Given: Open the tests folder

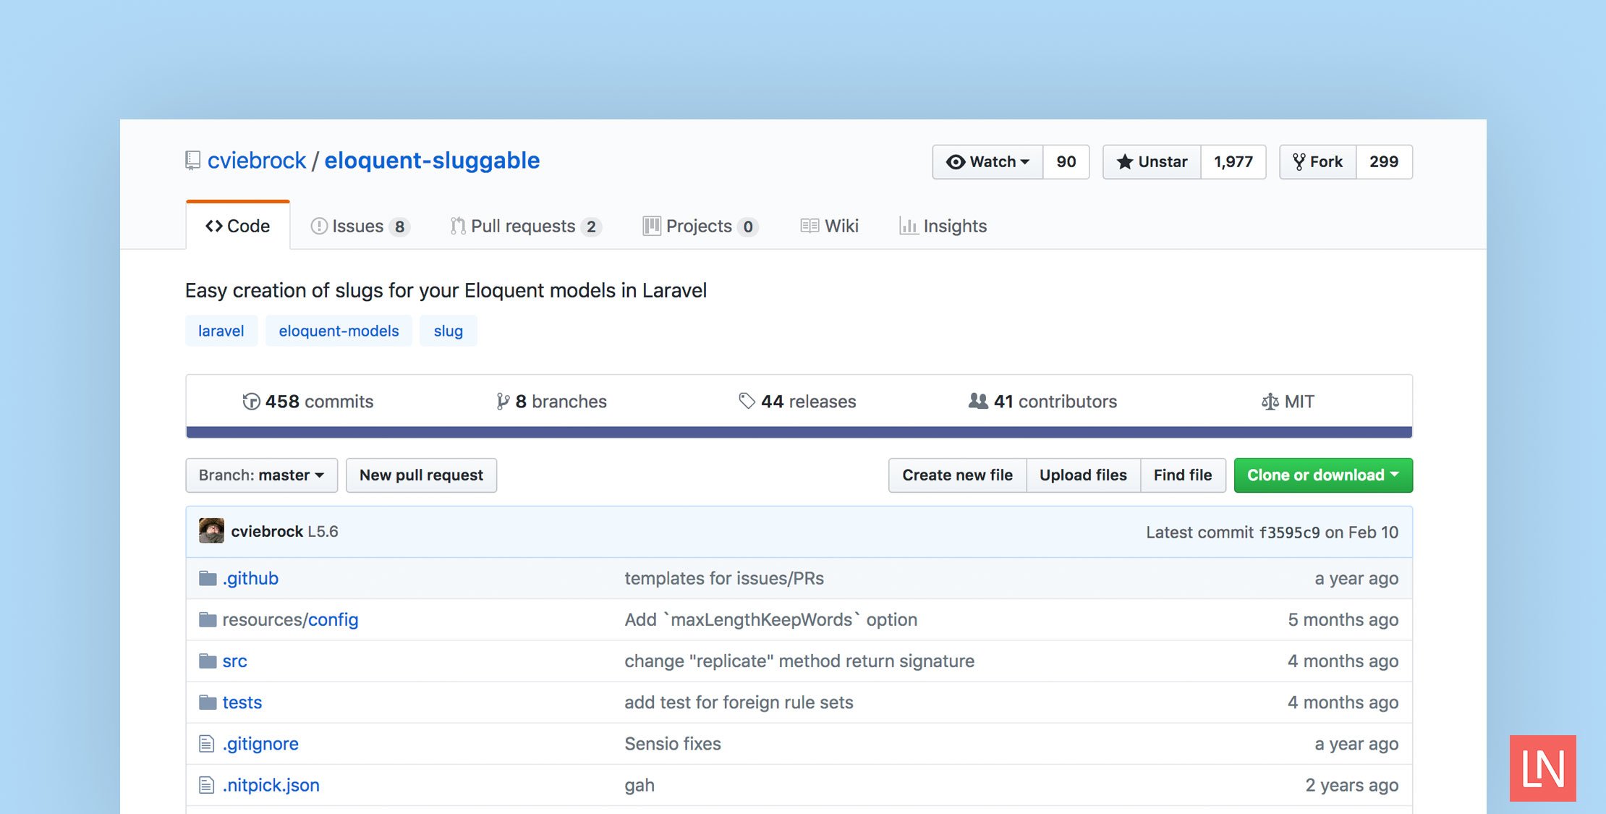Looking at the screenshot, I should click(242, 702).
